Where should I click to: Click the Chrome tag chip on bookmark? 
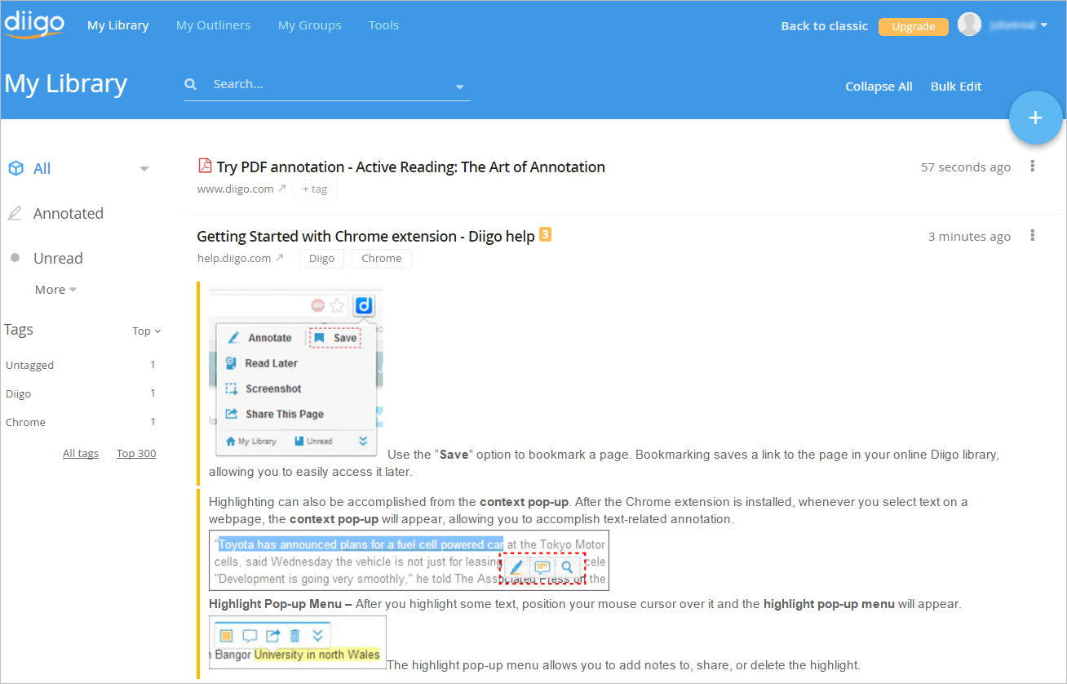(382, 258)
